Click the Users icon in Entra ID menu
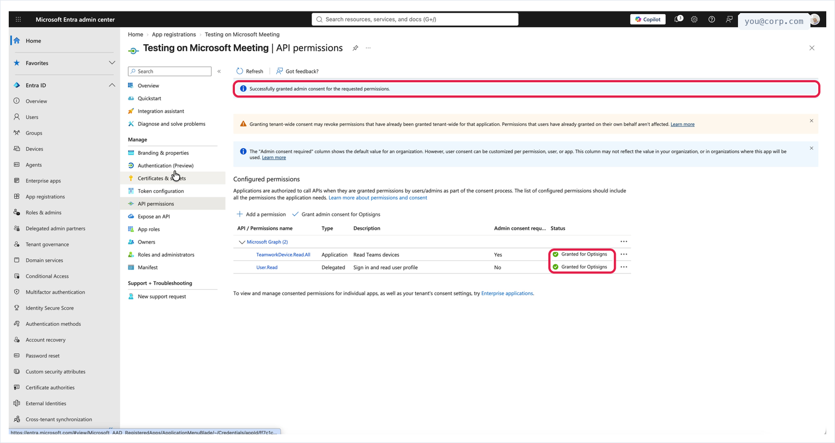This screenshot has height=443, width=835. [x=17, y=117]
